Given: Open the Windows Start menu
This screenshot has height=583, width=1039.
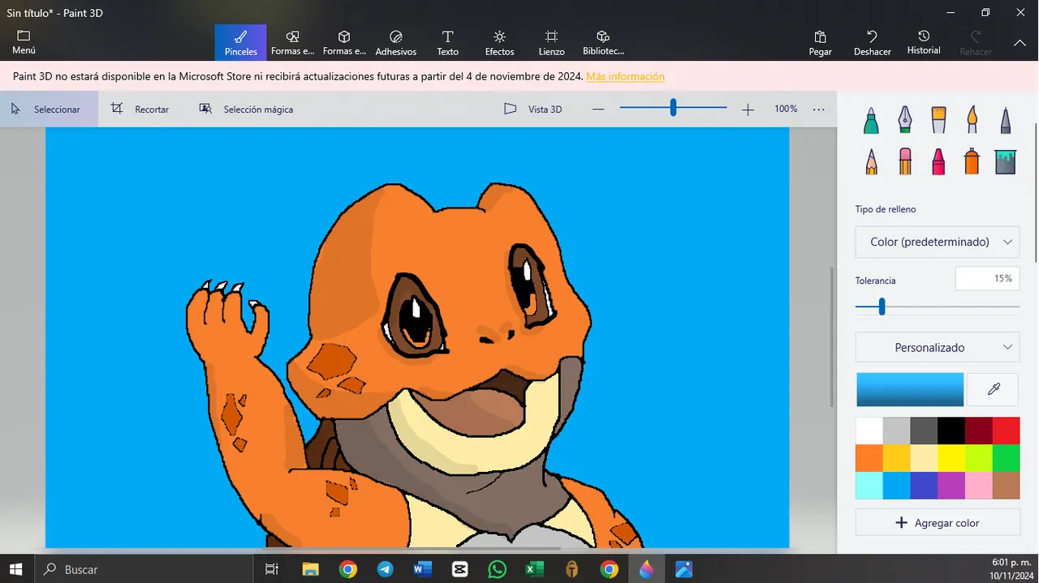Looking at the screenshot, I should [x=16, y=569].
